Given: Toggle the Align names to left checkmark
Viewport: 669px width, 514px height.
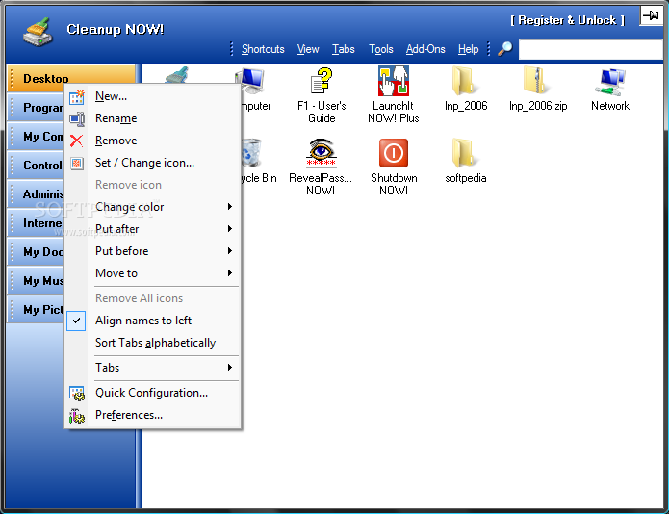Looking at the screenshot, I should (76, 321).
